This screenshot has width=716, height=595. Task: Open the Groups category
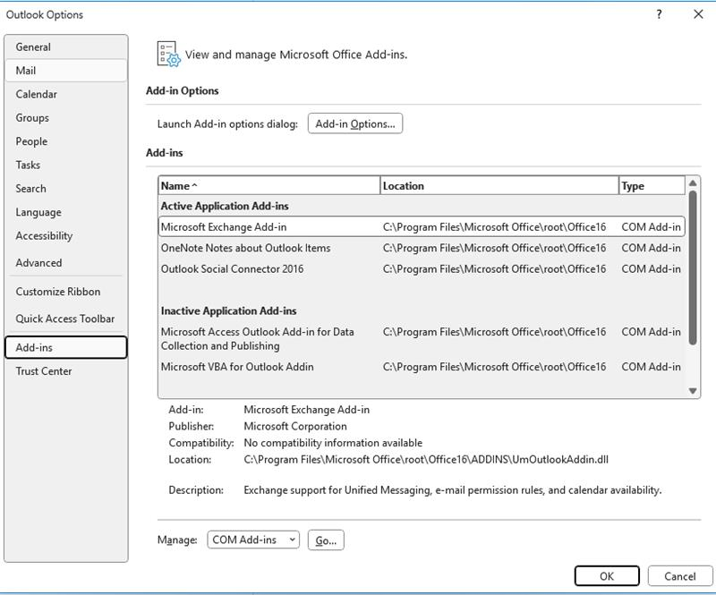[x=65, y=118]
